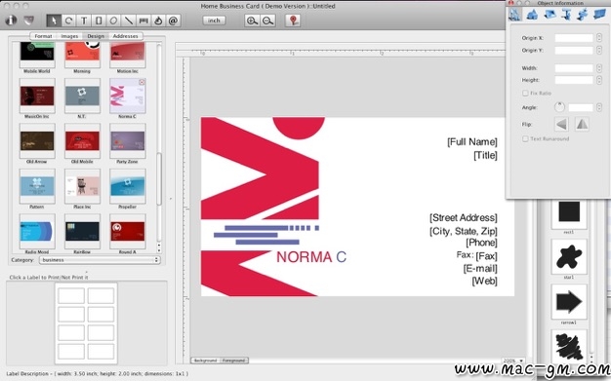Switch to the Format tab

coord(43,36)
